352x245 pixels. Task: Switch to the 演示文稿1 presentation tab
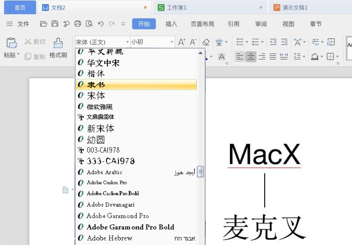pyautogui.click(x=311, y=8)
